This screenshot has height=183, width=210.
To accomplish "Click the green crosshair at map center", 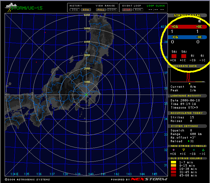I will (86, 95).
